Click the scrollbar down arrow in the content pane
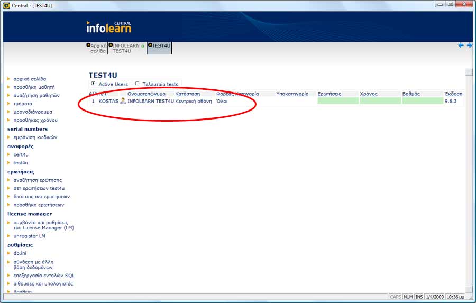The image size is (476, 303). point(469,289)
